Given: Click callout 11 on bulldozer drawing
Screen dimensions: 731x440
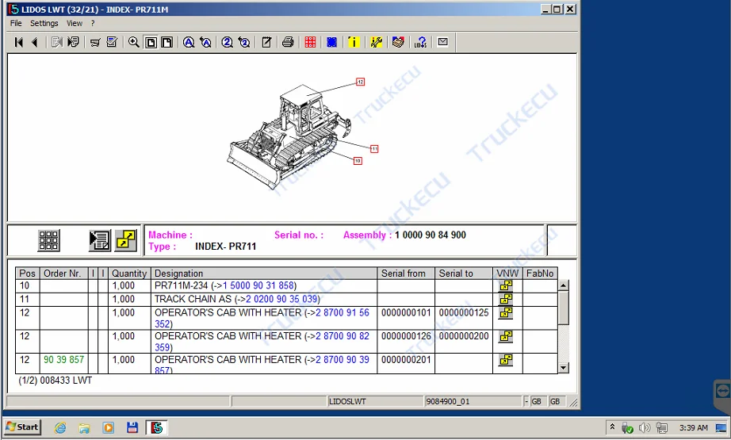Looking at the screenshot, I should pos(374,149).
